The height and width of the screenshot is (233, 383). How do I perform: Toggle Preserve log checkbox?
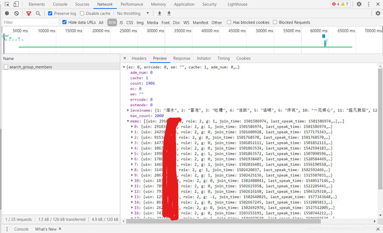[x=50, y=14]
